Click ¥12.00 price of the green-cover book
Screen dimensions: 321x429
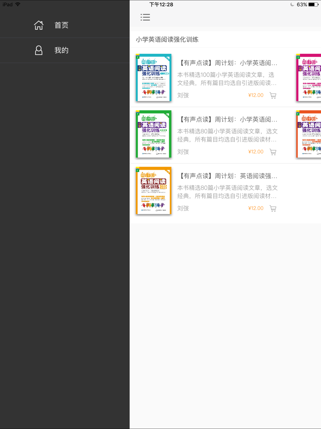(256, 152)
